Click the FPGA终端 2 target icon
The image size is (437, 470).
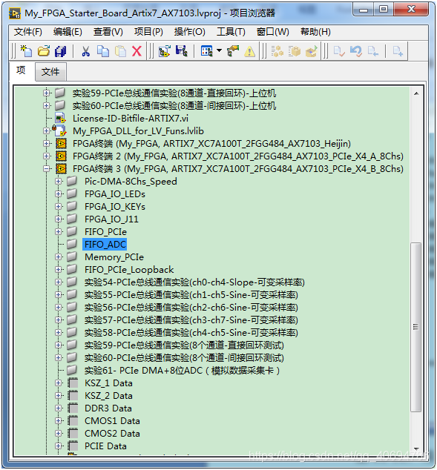click(x=61, y=156)
